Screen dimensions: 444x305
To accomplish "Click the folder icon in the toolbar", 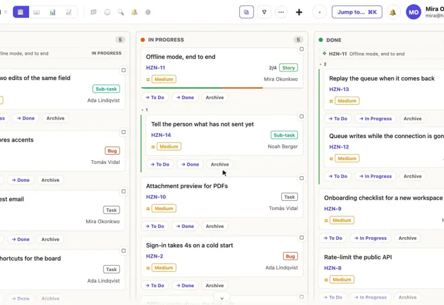I will click(x=94, y=12).
